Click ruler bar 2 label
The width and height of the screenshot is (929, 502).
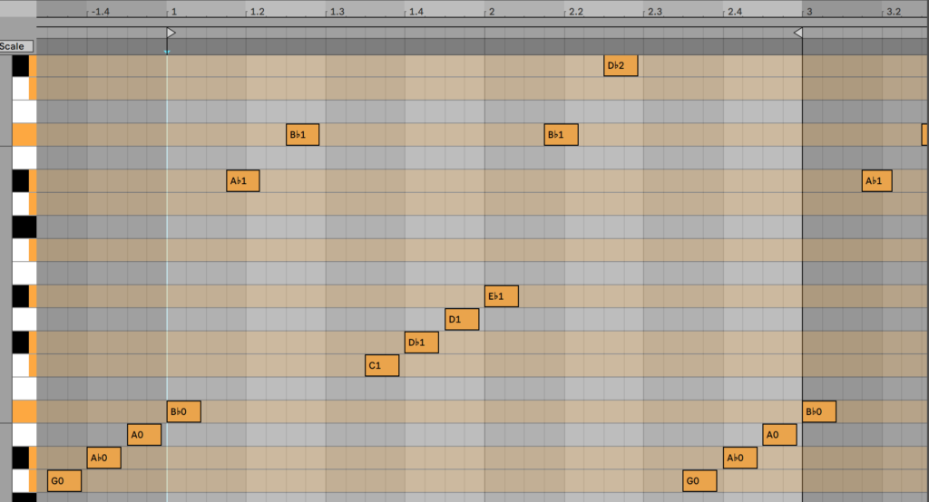(491, 11)
